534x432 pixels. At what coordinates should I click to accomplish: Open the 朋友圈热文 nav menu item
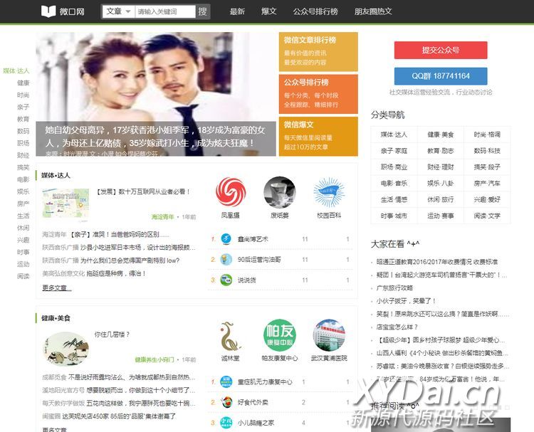click(373, 11)
